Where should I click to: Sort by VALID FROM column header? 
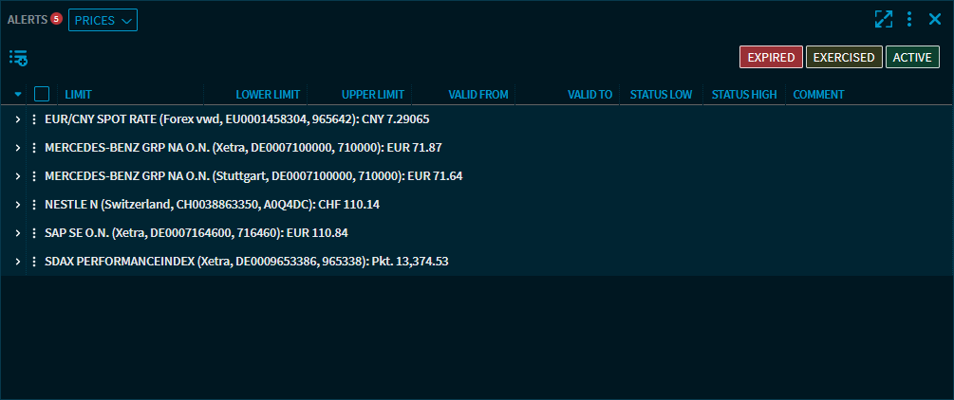tap(478, 95)
